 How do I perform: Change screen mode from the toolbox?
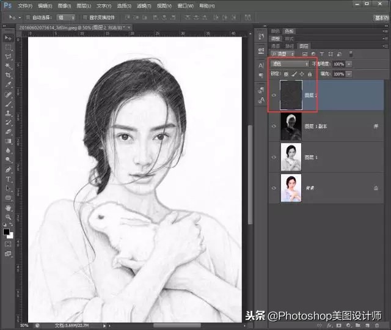(x=8, y=254)
